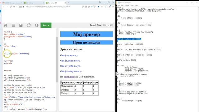Click the 'Математика' table cell

[67, 86]
